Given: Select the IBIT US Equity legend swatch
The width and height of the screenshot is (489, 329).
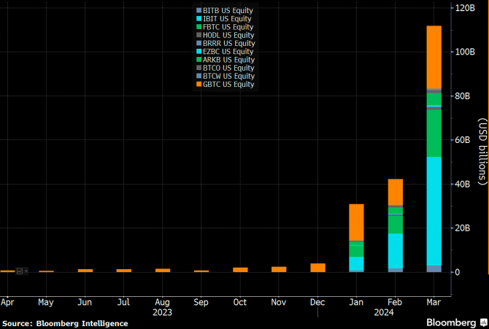Looking at the screenshot, I should point(199,19).
